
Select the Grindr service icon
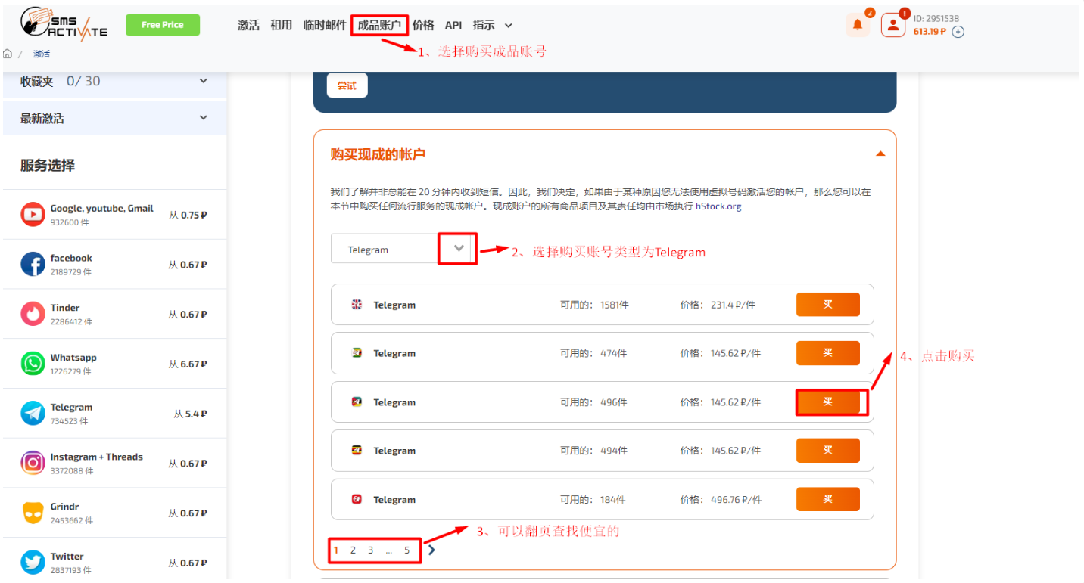33,513
